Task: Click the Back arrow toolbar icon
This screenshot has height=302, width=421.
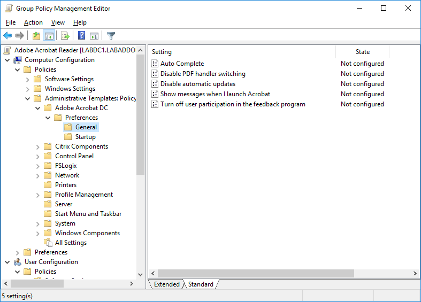Action: pos(7,36)
